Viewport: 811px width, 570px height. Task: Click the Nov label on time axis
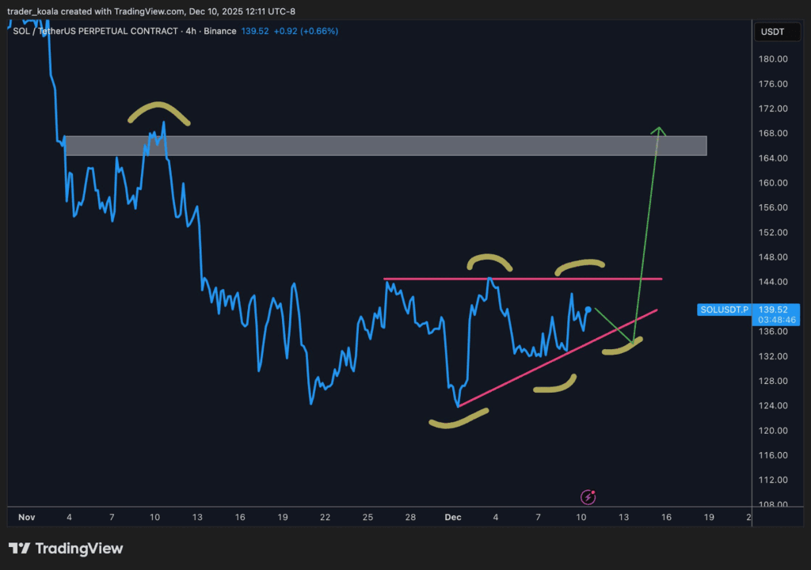[x=26, y=517]
